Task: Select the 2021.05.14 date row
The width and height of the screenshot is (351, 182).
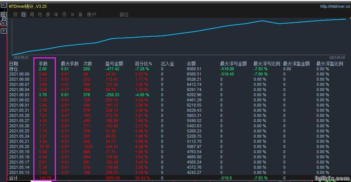Action: tap(19, 167)
